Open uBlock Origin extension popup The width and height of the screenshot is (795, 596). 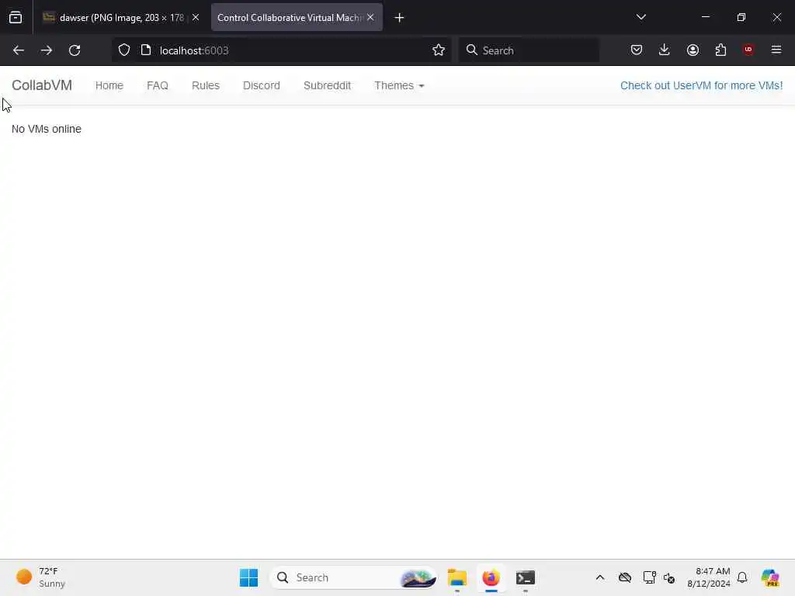click(748, 50)
